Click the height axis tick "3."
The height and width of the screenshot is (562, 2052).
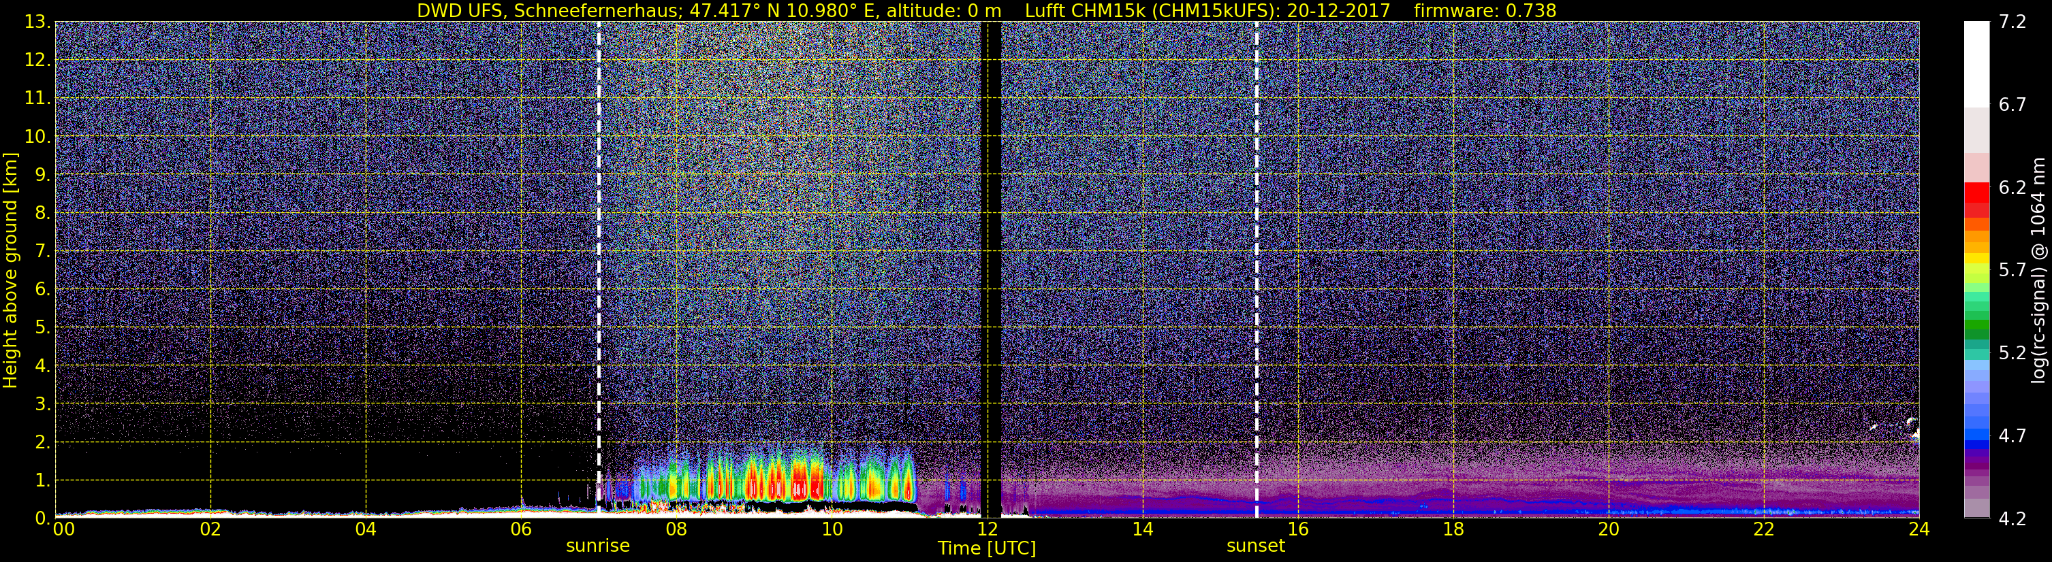tap(43, 404)
